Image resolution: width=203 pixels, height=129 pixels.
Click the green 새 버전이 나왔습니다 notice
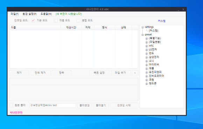[x=69, y=14]
